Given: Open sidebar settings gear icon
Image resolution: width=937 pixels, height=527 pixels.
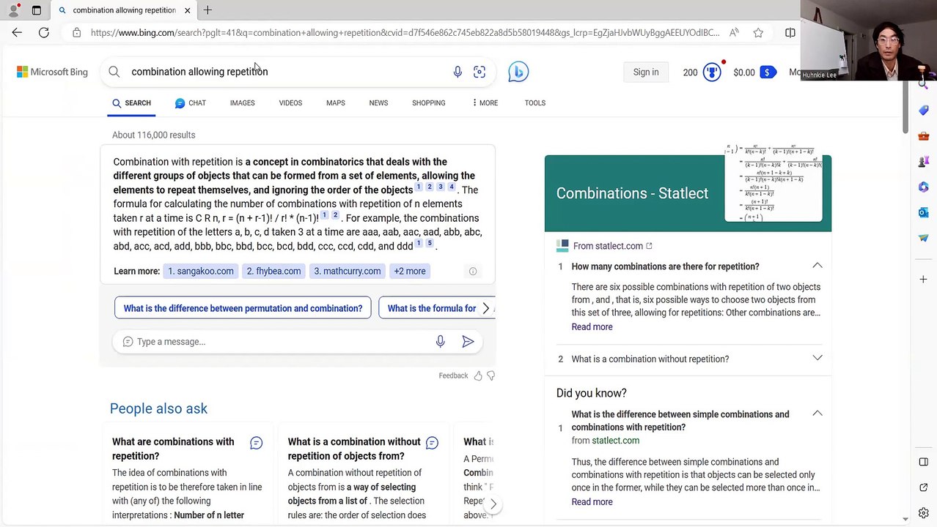Looking at the screenshot, I should [924, 513].
